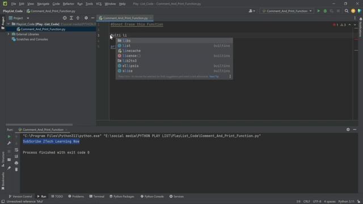Open the Problems tool window
This screenshot has width=363, height=204.
[76, 197]
